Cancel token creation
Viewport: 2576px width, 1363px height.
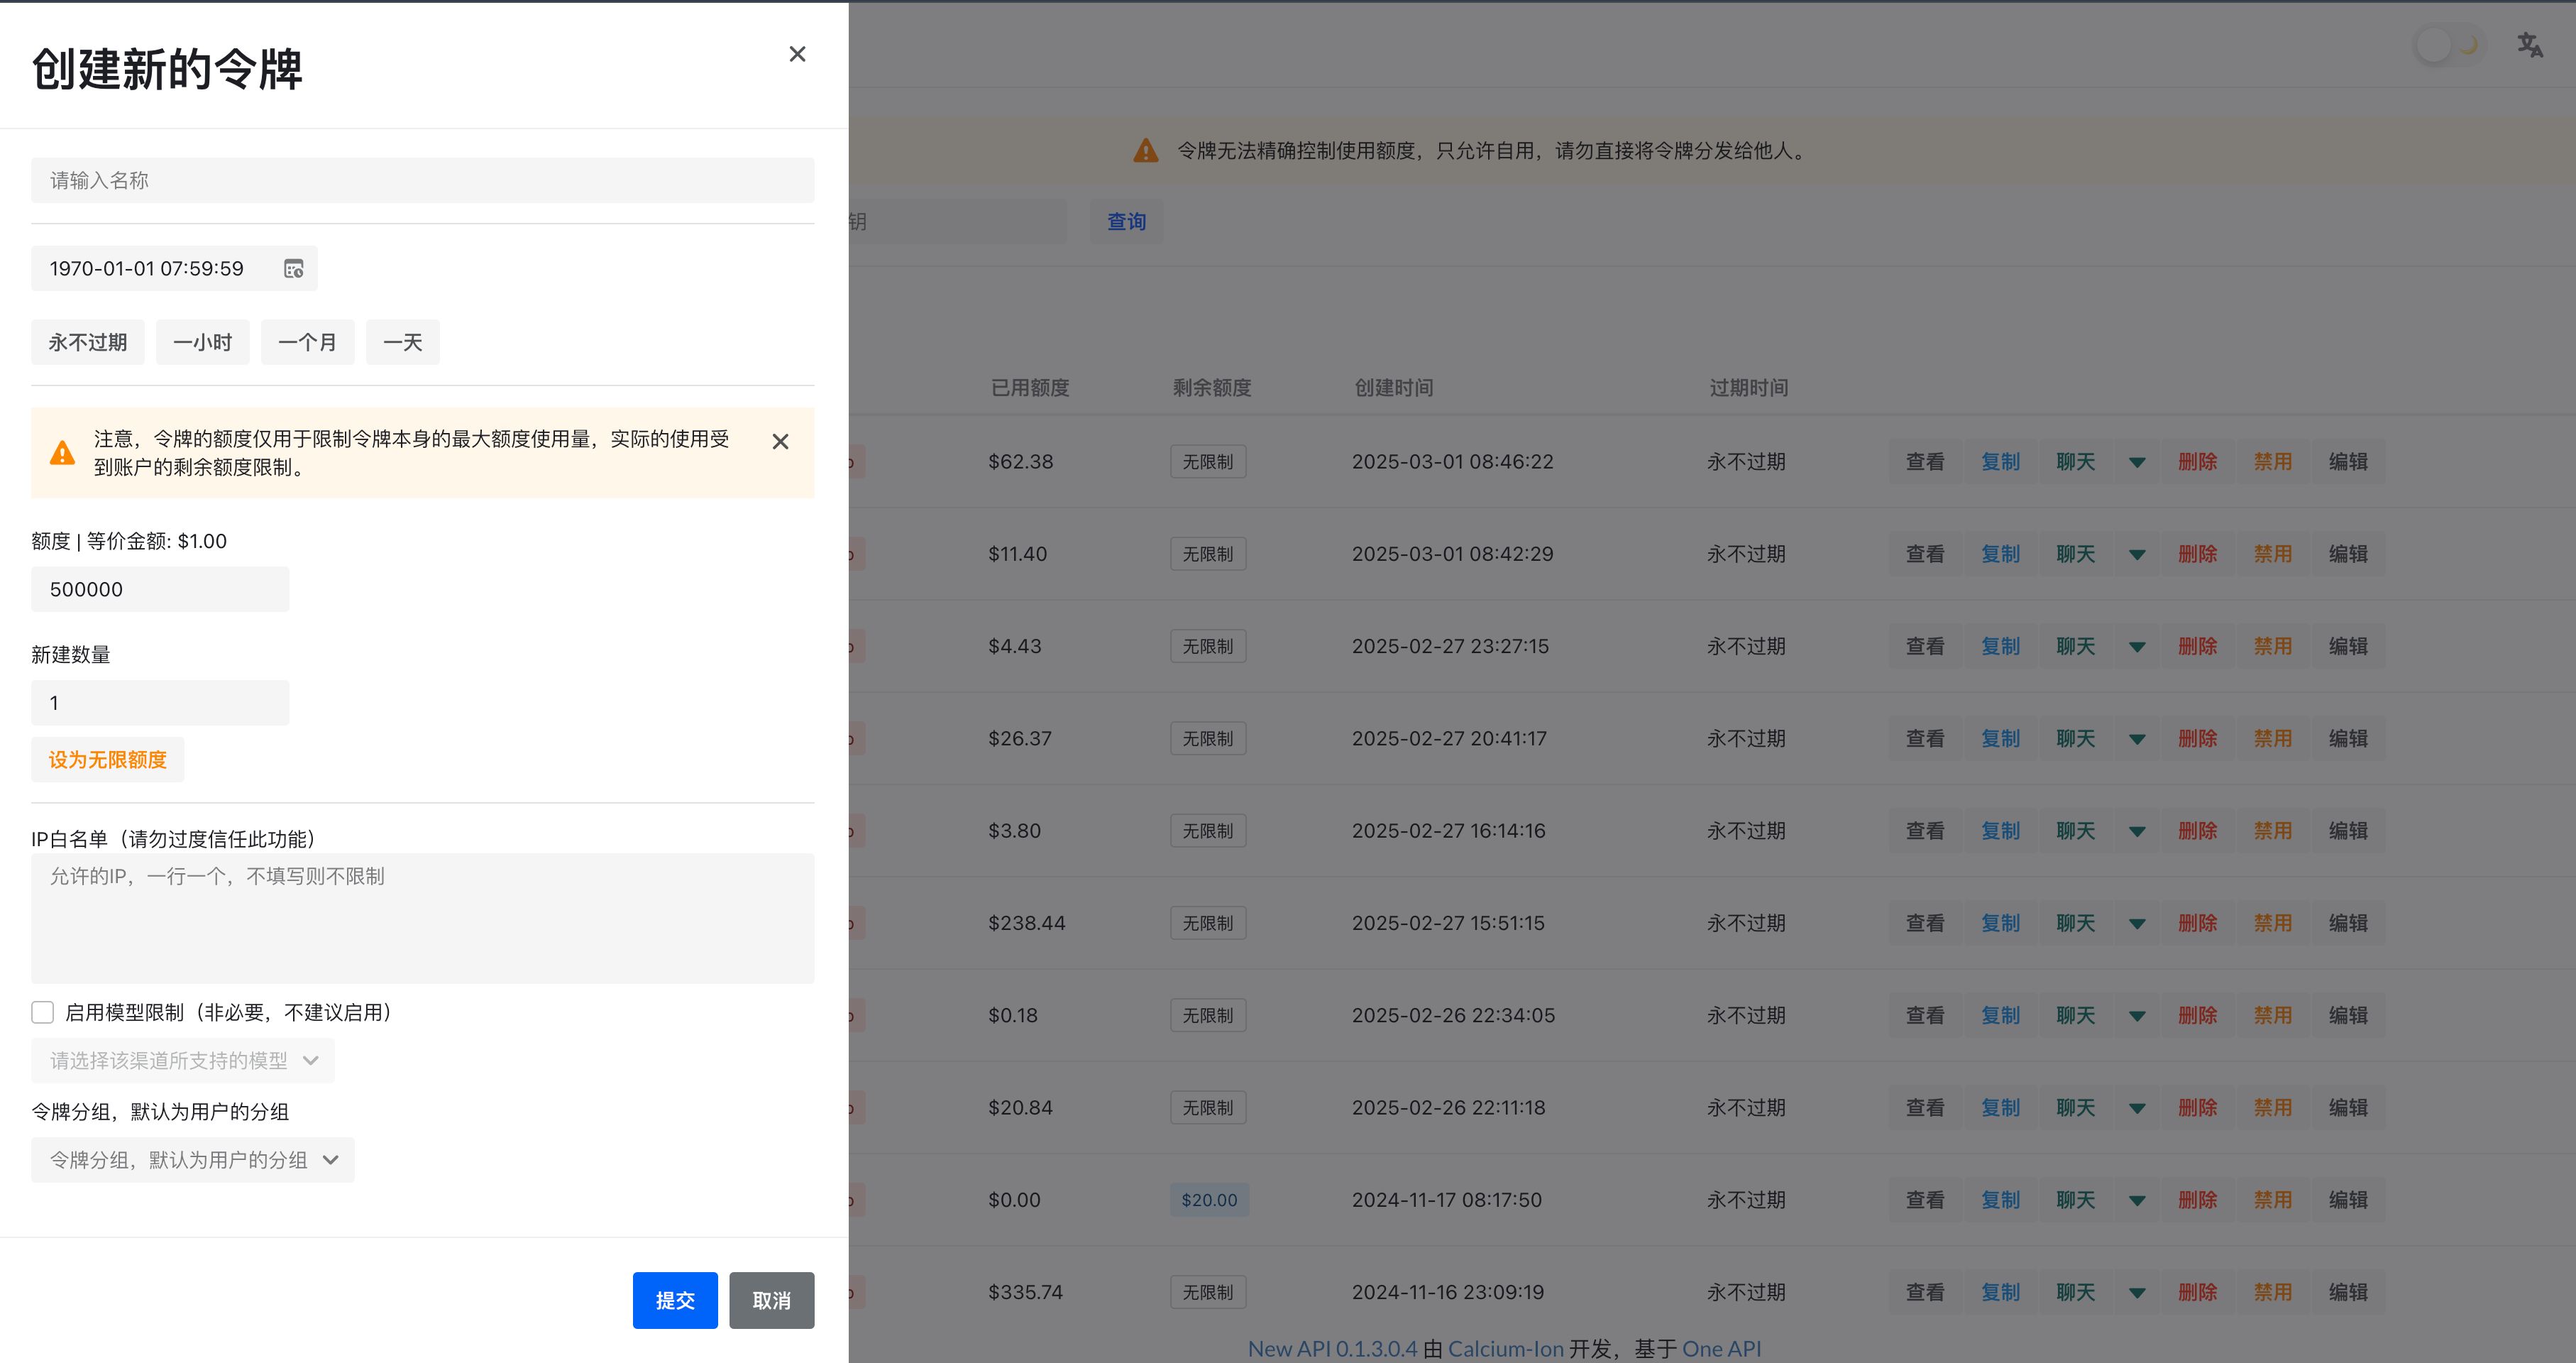(772, 1301)
